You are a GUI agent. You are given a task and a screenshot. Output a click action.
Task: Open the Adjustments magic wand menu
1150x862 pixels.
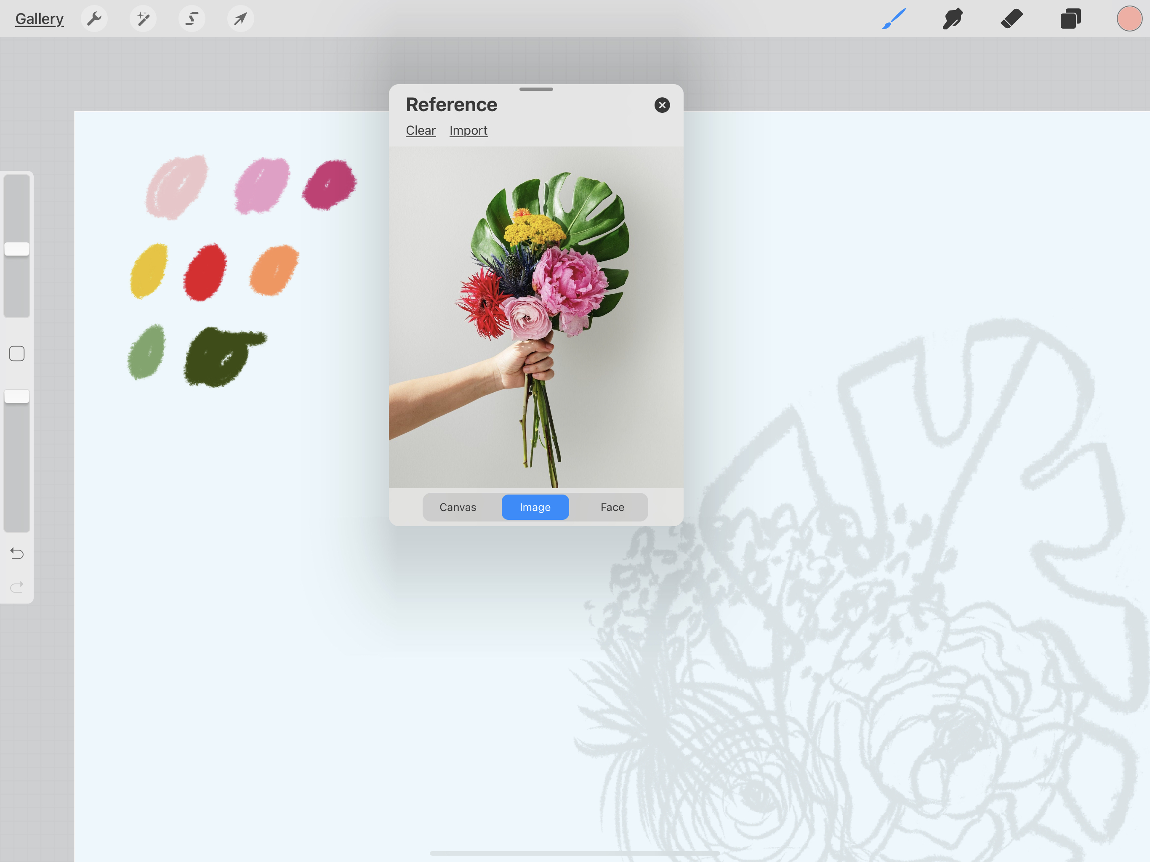click(x=143, y=19)
